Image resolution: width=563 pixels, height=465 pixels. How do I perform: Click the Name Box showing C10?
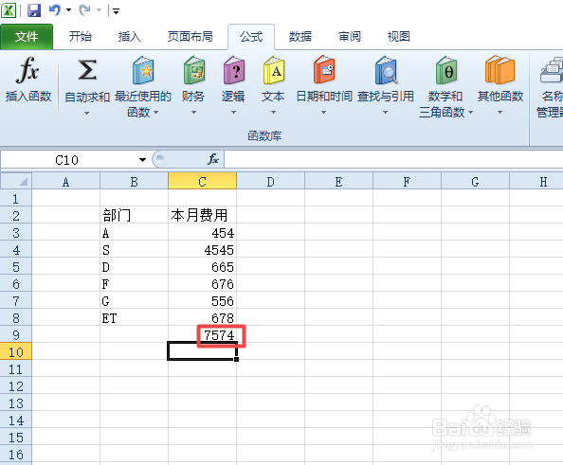(x=67, y=160)
